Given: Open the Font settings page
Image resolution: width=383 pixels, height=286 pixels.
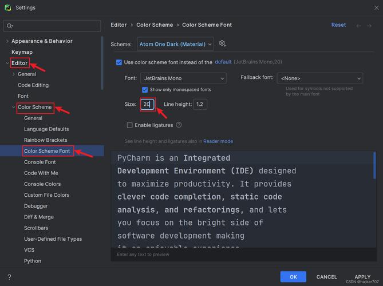Looking at the screenshot, I should click(x=23, y=96).
